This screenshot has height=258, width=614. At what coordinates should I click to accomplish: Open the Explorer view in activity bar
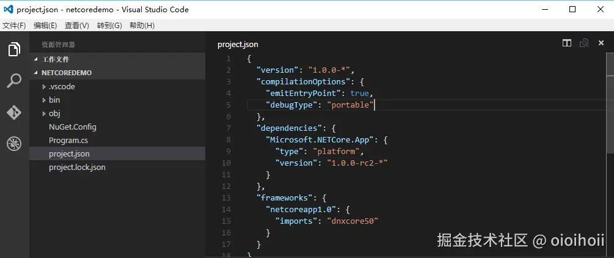pyautogui.click(x=14, y=50)
